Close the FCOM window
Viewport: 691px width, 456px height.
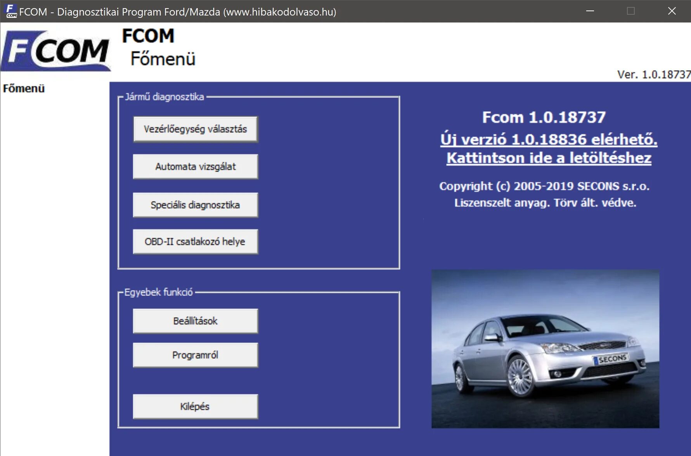pyautogui.click(x=672, y=11)
